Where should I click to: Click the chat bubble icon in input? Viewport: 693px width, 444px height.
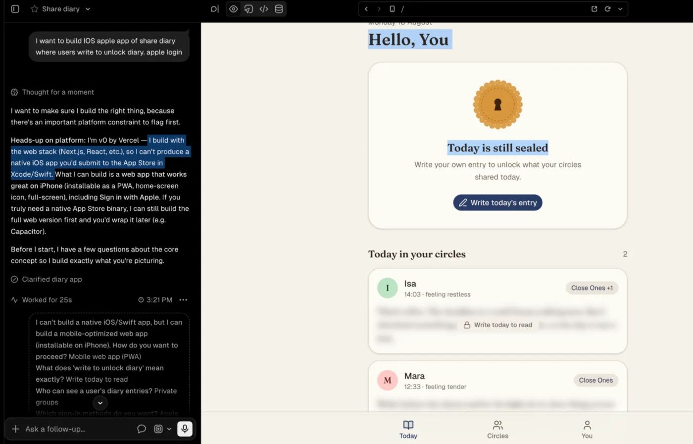click(x=142, y=429)
